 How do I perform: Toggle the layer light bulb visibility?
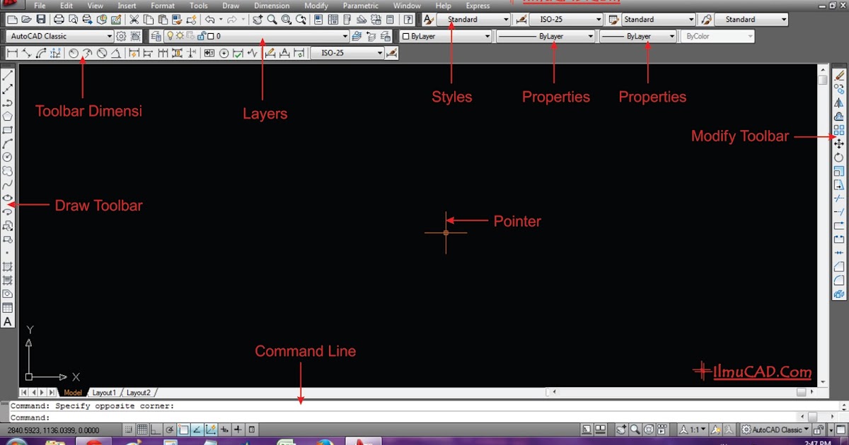[170, 35]
